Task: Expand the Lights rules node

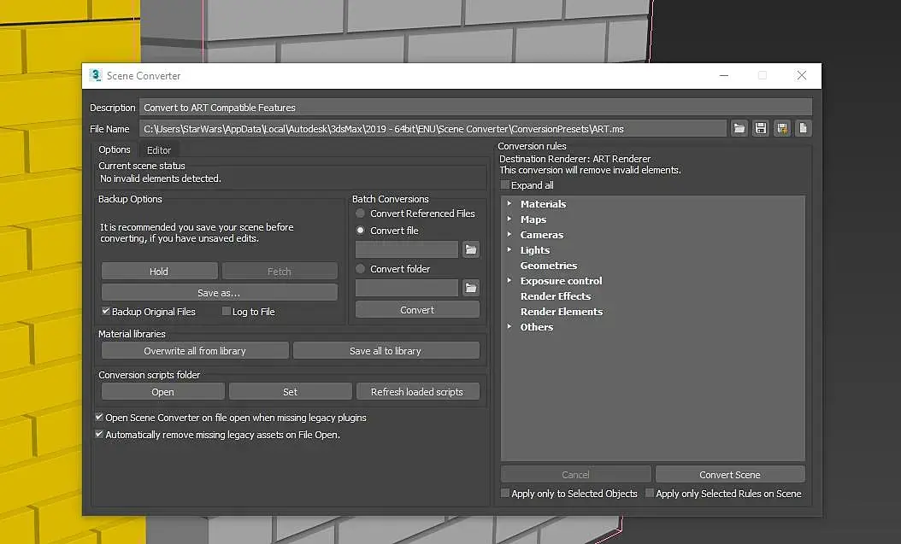Action: (509, 249)
